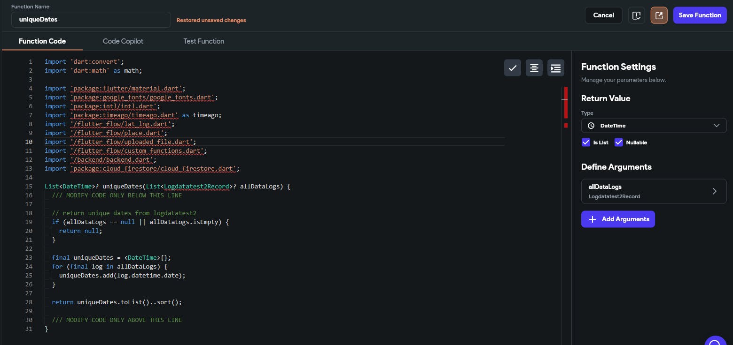Open the chat bubble icon at bottom right
Screen dimensions: 733x345
716,341
